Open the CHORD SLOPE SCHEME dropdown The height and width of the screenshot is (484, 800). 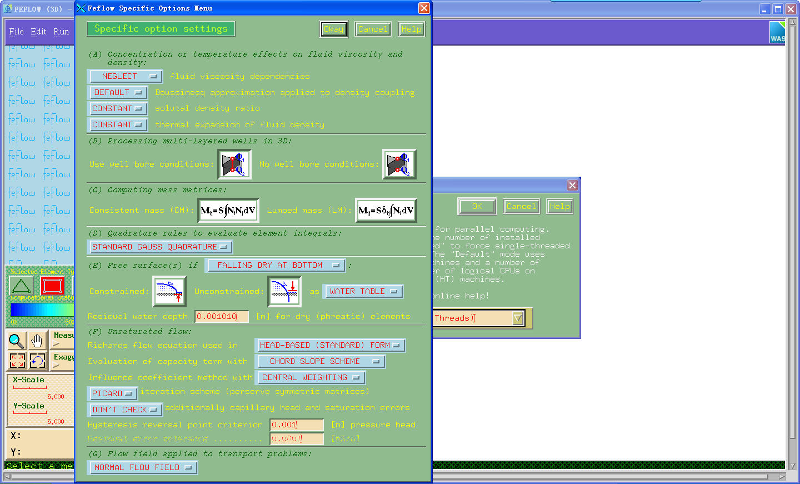(x=321, y=361)
